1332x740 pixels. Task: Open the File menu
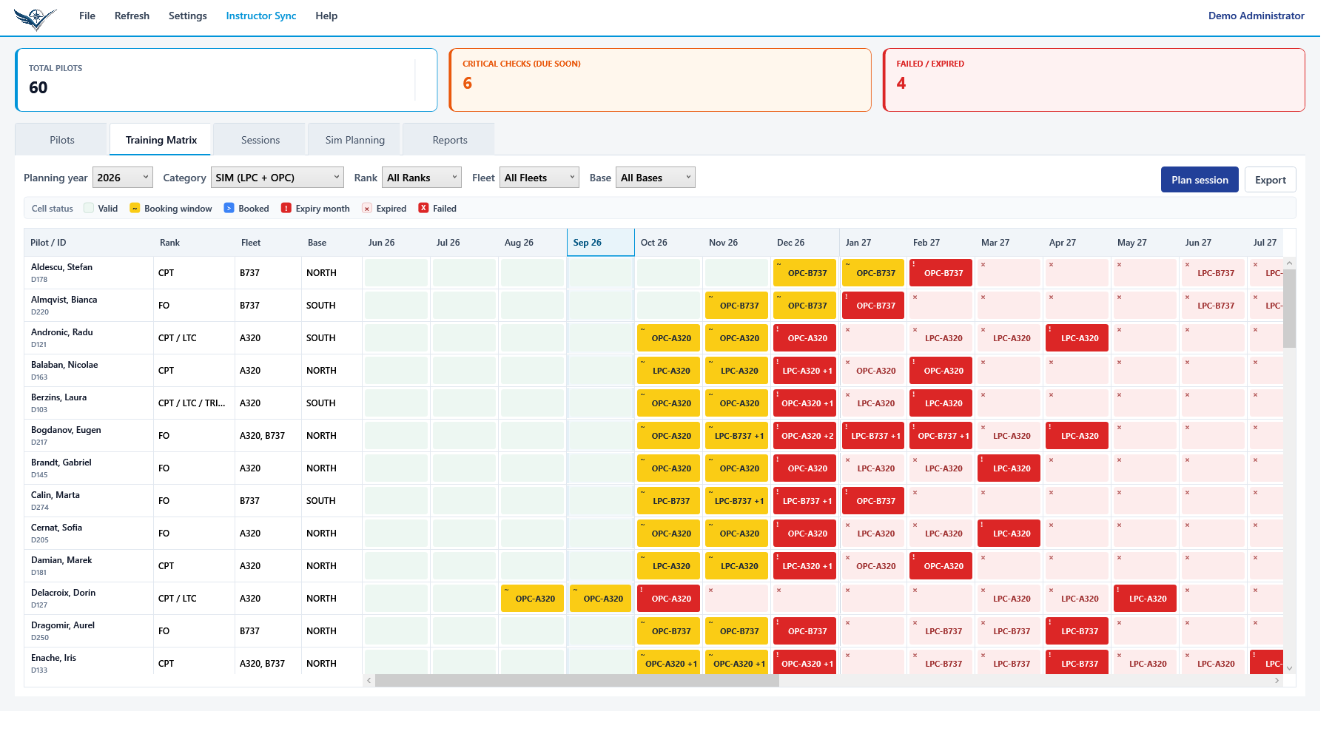(87, 16)
